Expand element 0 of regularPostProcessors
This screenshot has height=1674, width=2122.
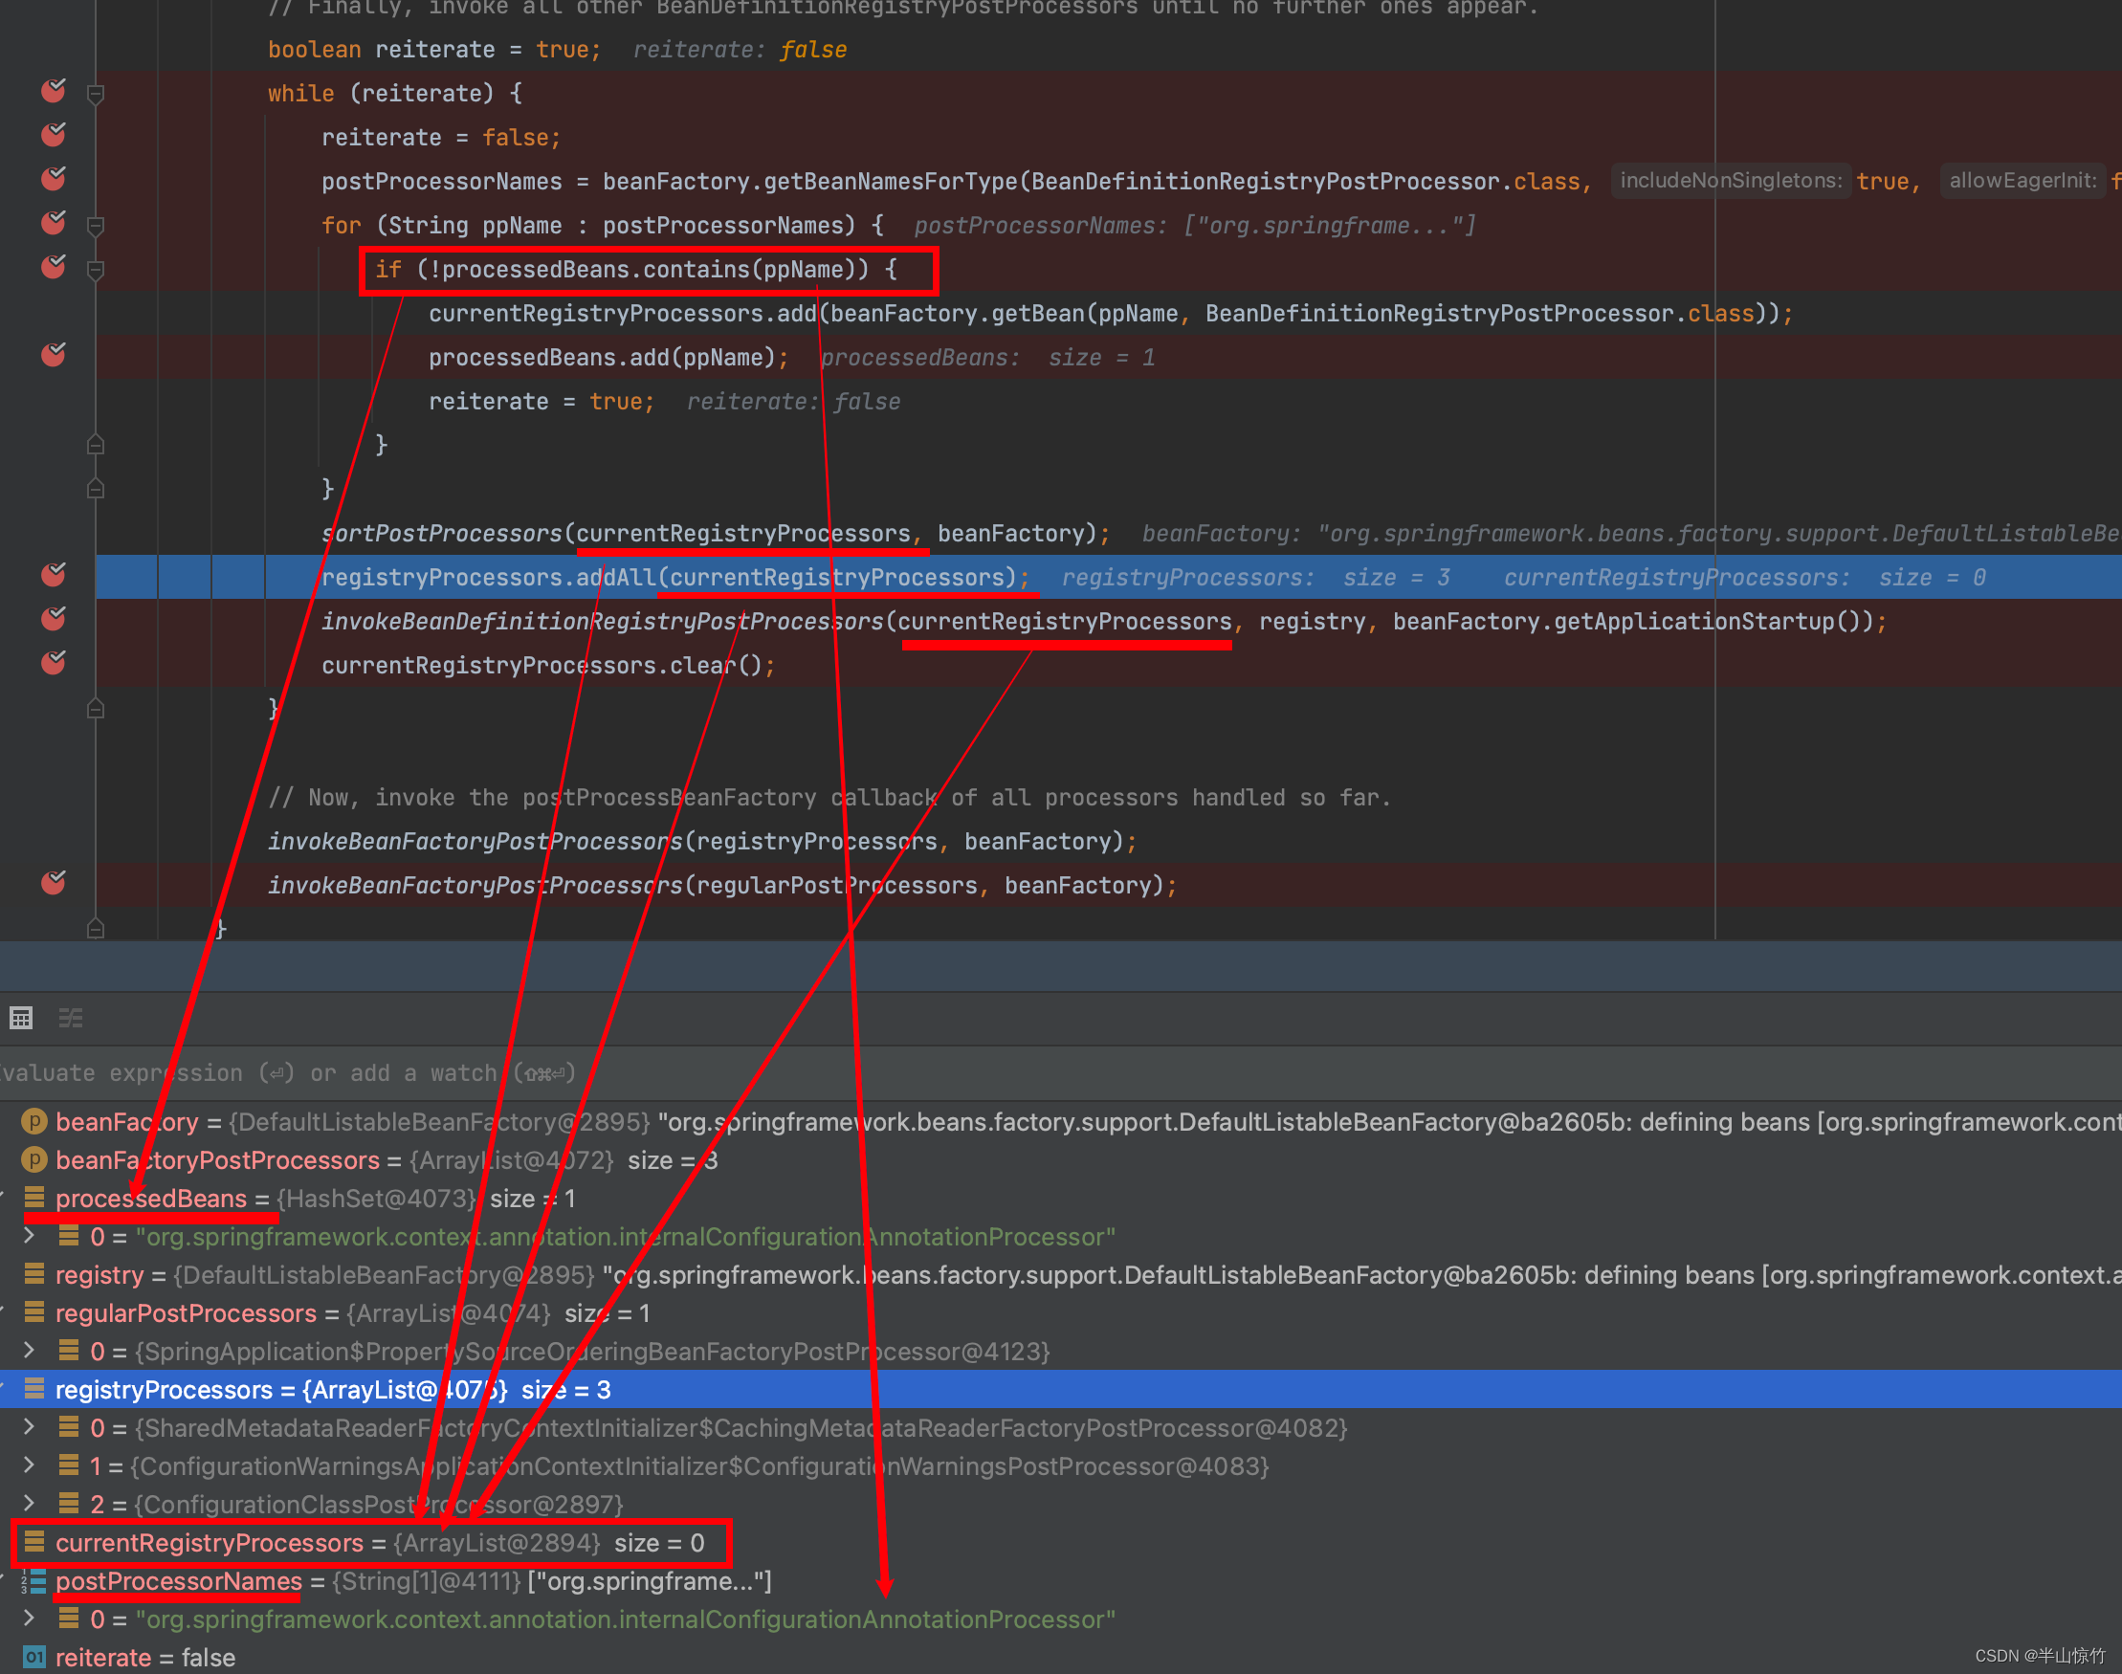pyautogui.click(x=30, y=1351)
